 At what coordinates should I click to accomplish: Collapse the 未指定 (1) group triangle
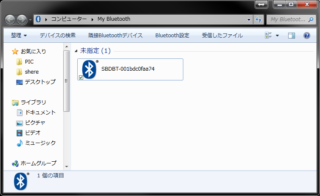[76, 51]
